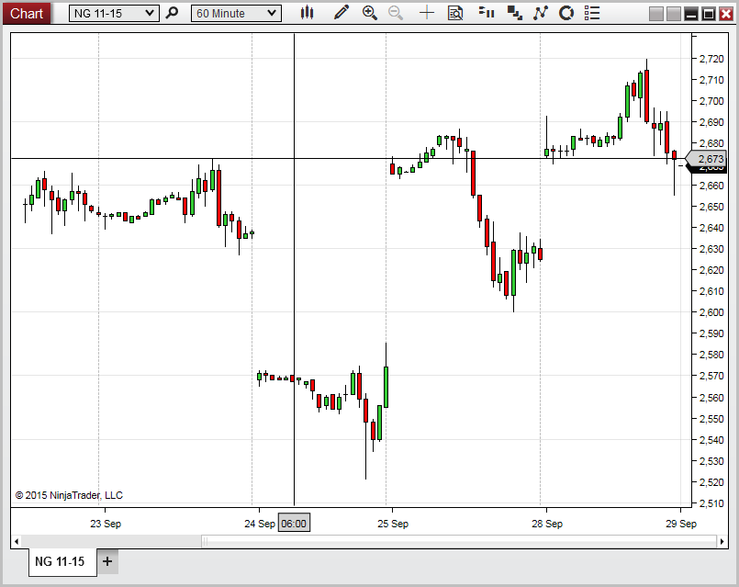Minimize the chart window
Image resolution: width=739 pixels, height=587 pixels.
click(x=691, y=14)
